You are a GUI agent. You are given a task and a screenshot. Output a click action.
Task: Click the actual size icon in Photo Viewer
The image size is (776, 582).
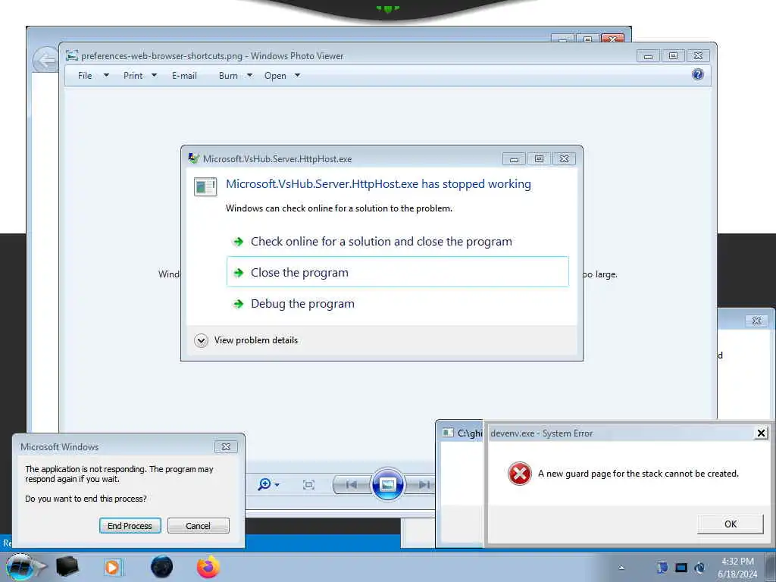(x=309, y=484)
